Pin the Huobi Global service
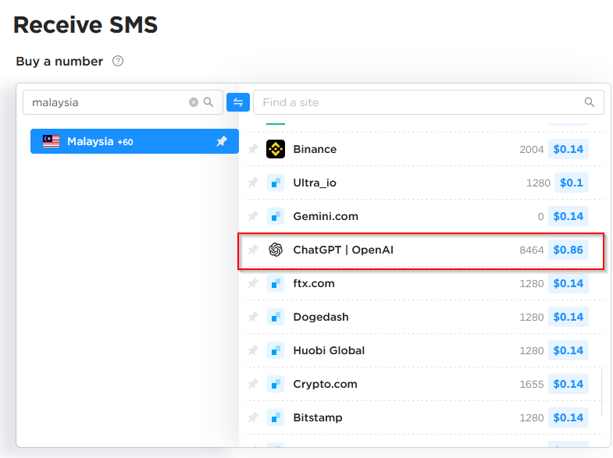The image size is (613, 458). tap(253, 350)
